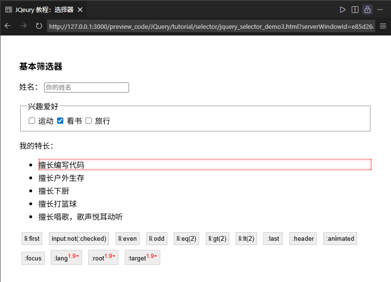Toggle the lock icon in tab bar
The width and height of the screenshot is (391, 282).
pyautogui.click(x=367, y=10)
